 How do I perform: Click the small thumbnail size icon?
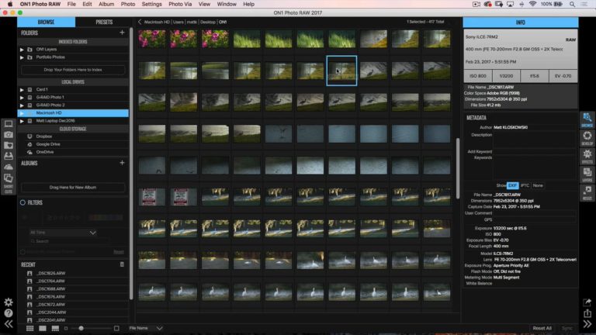pos(66,328)
